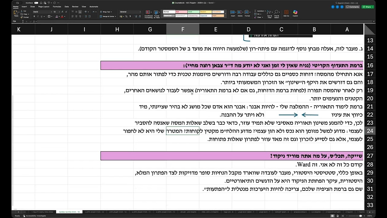Switch to the Formulas tab
The width and height of the screenshot is (387, 218).
coord(57,6)
